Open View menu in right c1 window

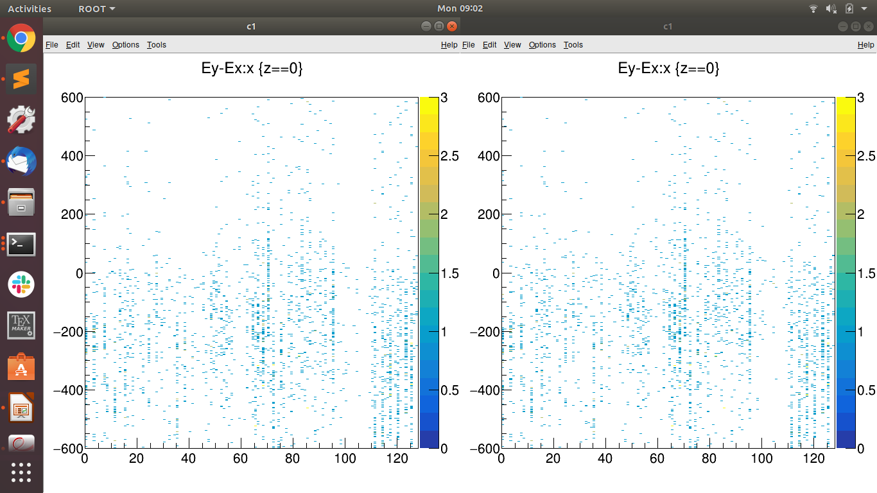(x=512, y=44)
